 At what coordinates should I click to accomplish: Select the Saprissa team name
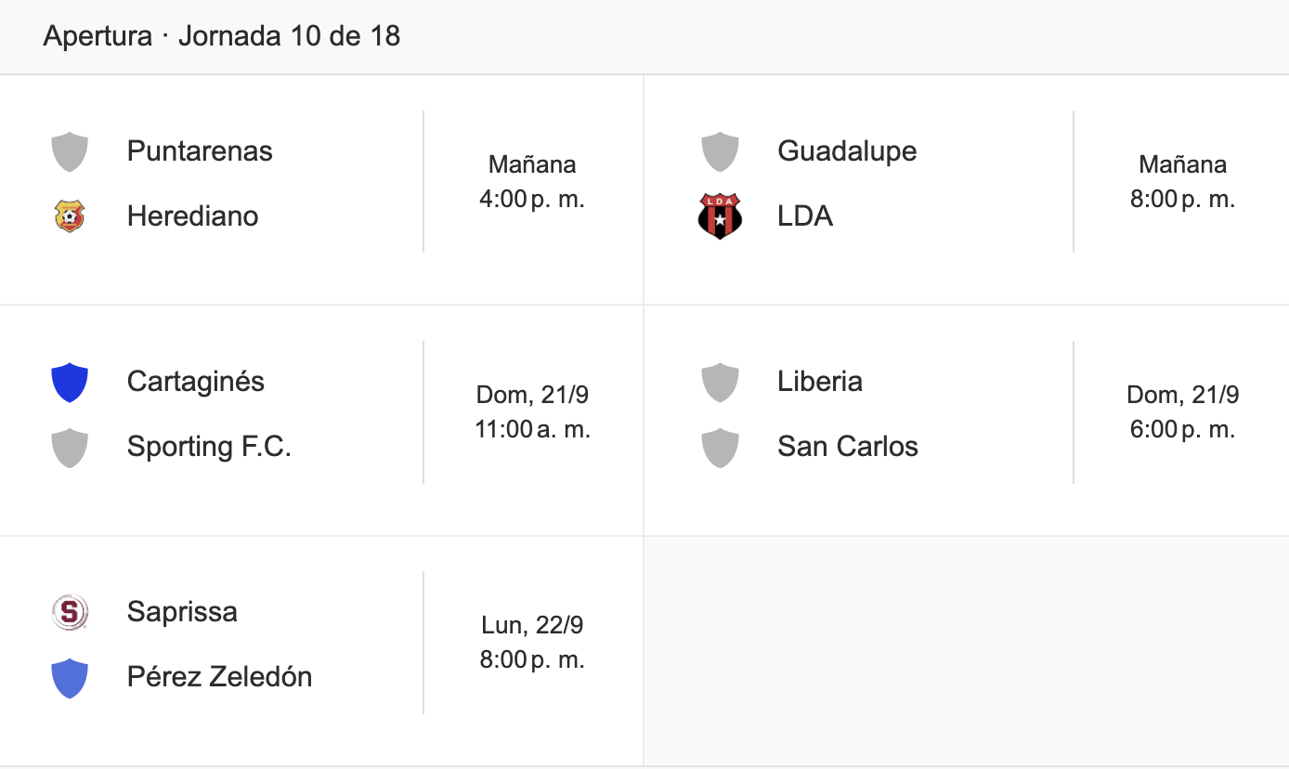182,612
